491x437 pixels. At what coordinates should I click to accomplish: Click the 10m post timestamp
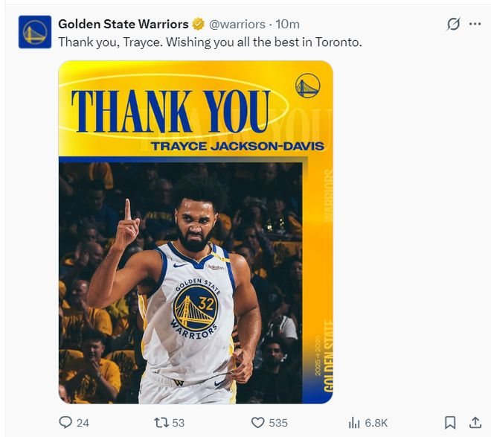[288, 24]
